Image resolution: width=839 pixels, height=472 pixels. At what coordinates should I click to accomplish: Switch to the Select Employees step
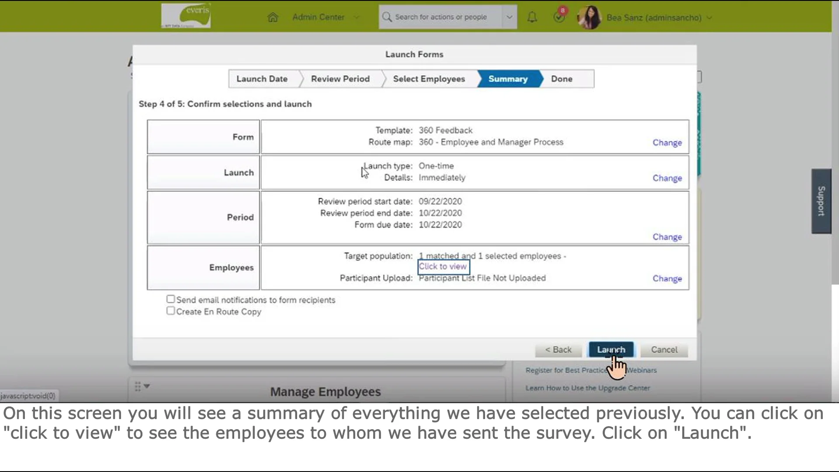(429, 79)
